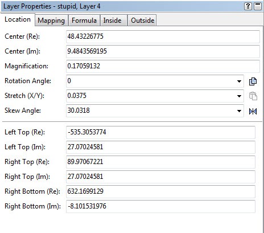Click the Left Top (Im) field

(160, 147)
